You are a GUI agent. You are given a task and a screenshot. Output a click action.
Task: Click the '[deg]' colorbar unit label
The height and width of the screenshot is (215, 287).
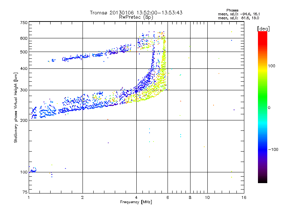click(263, 29)
